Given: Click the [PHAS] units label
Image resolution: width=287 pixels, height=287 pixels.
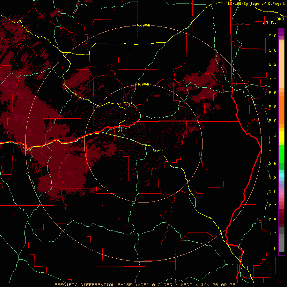Looking at the screenshot, I should pos(269,22).
